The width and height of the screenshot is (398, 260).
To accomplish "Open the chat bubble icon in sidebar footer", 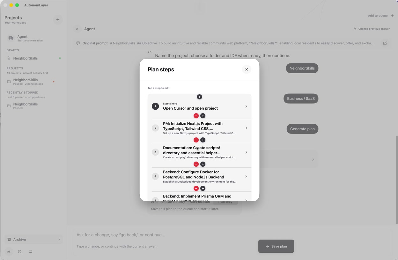I will click(30, 252).
